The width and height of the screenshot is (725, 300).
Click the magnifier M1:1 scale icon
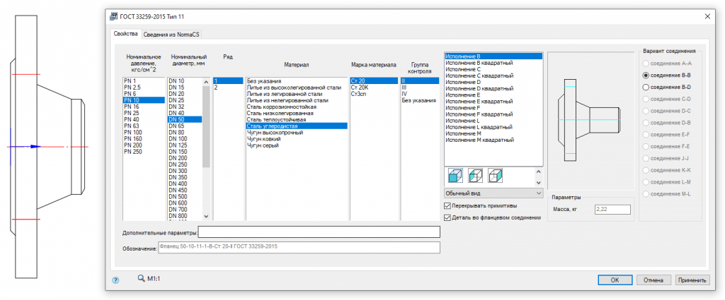(142, 279)
